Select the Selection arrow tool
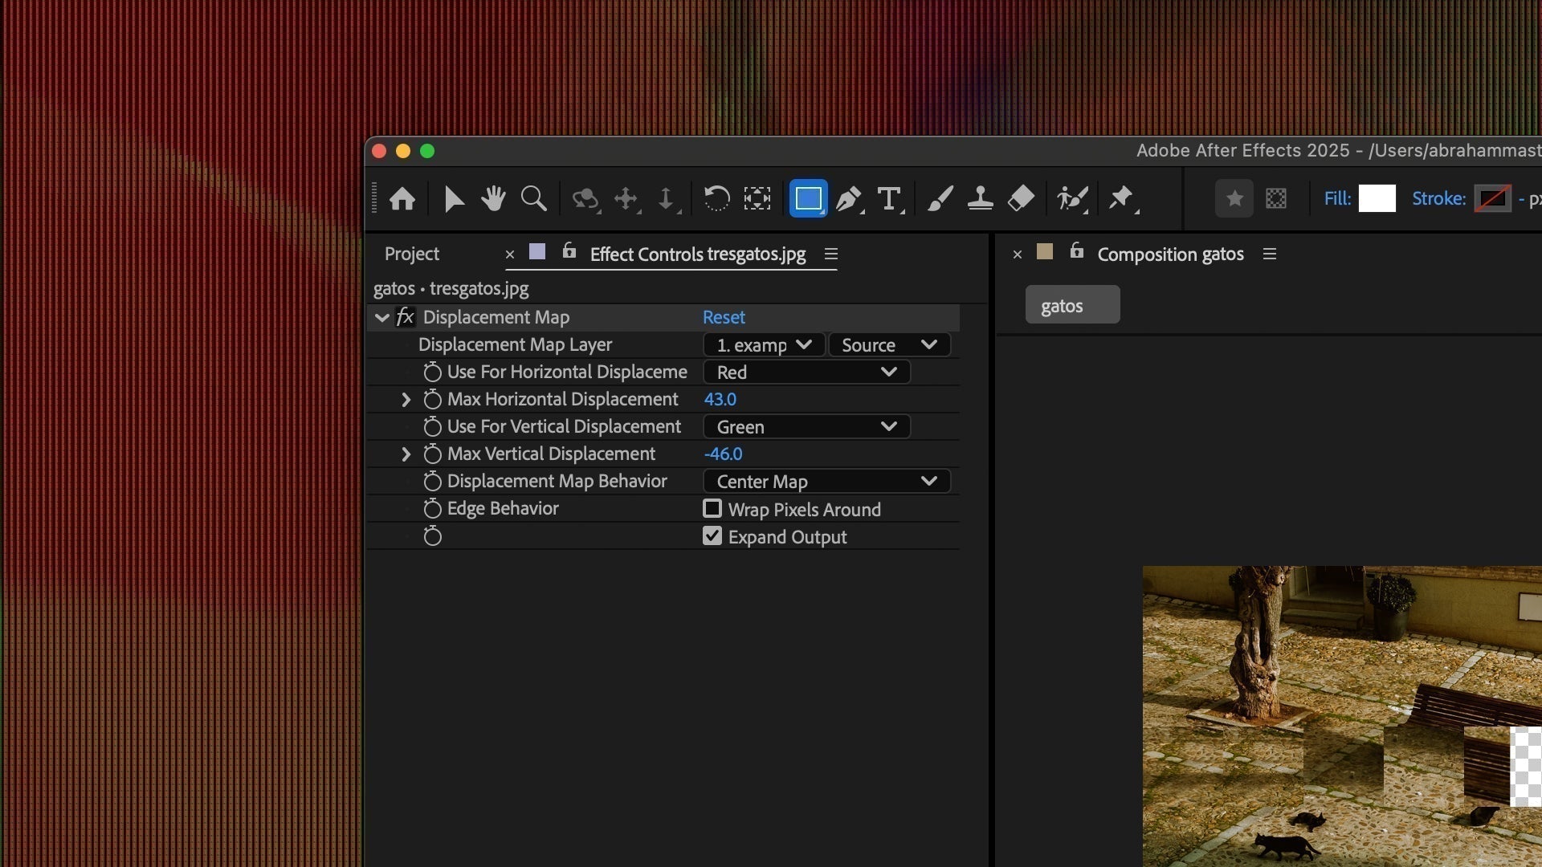Screen dimensions: 1542x867 coord(454,198)
